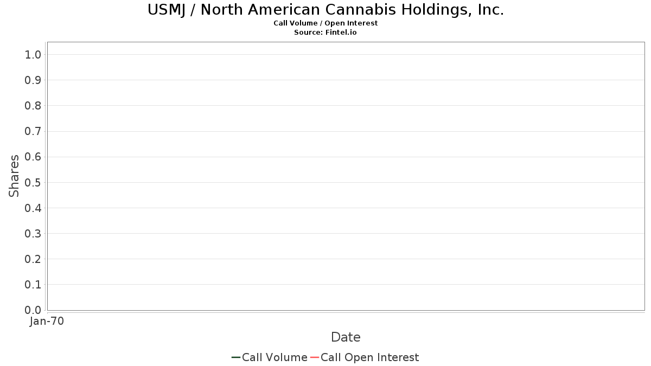
Task: Click the Source: Fintel.io text
Action: click(325, 33)
